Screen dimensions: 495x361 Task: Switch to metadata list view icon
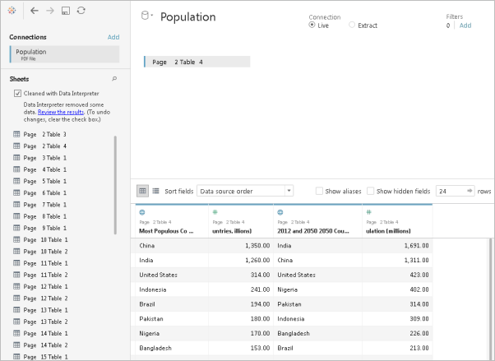point(155,191)
